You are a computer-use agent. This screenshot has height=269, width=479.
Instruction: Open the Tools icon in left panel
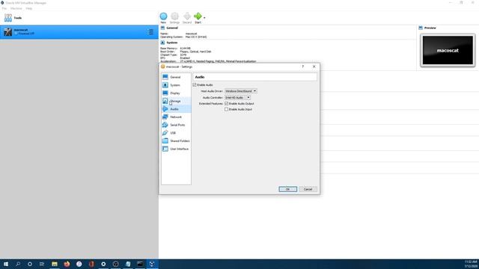coord(8,18)
